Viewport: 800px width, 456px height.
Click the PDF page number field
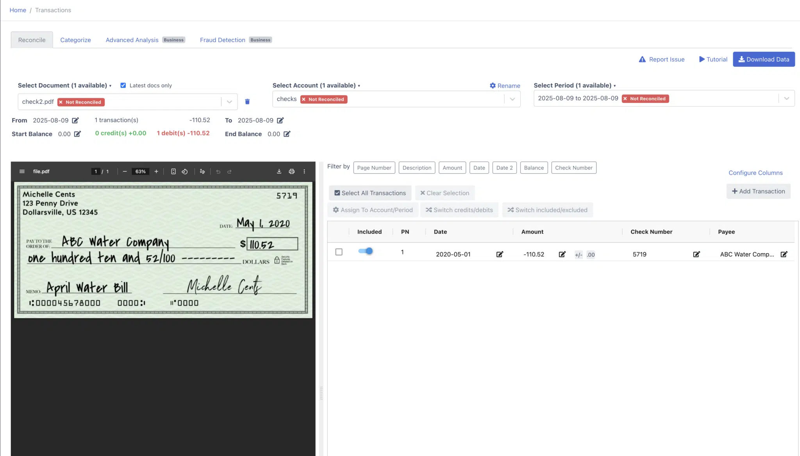[x=96, y=172]
